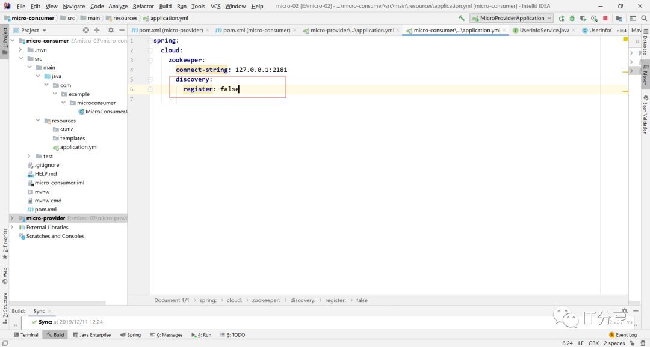Open Java Enterprise tool window
The image size is (650, 347).
(91, 335)
